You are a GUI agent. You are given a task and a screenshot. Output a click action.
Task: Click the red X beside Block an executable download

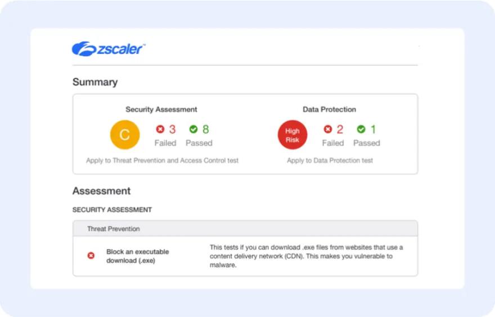coord(91,256)
